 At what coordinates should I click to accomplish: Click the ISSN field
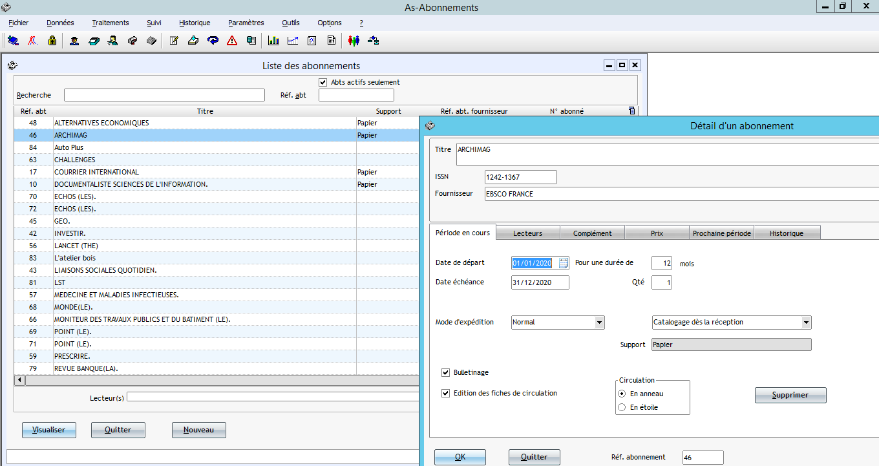pyautogui.click(x=520, y=177)
